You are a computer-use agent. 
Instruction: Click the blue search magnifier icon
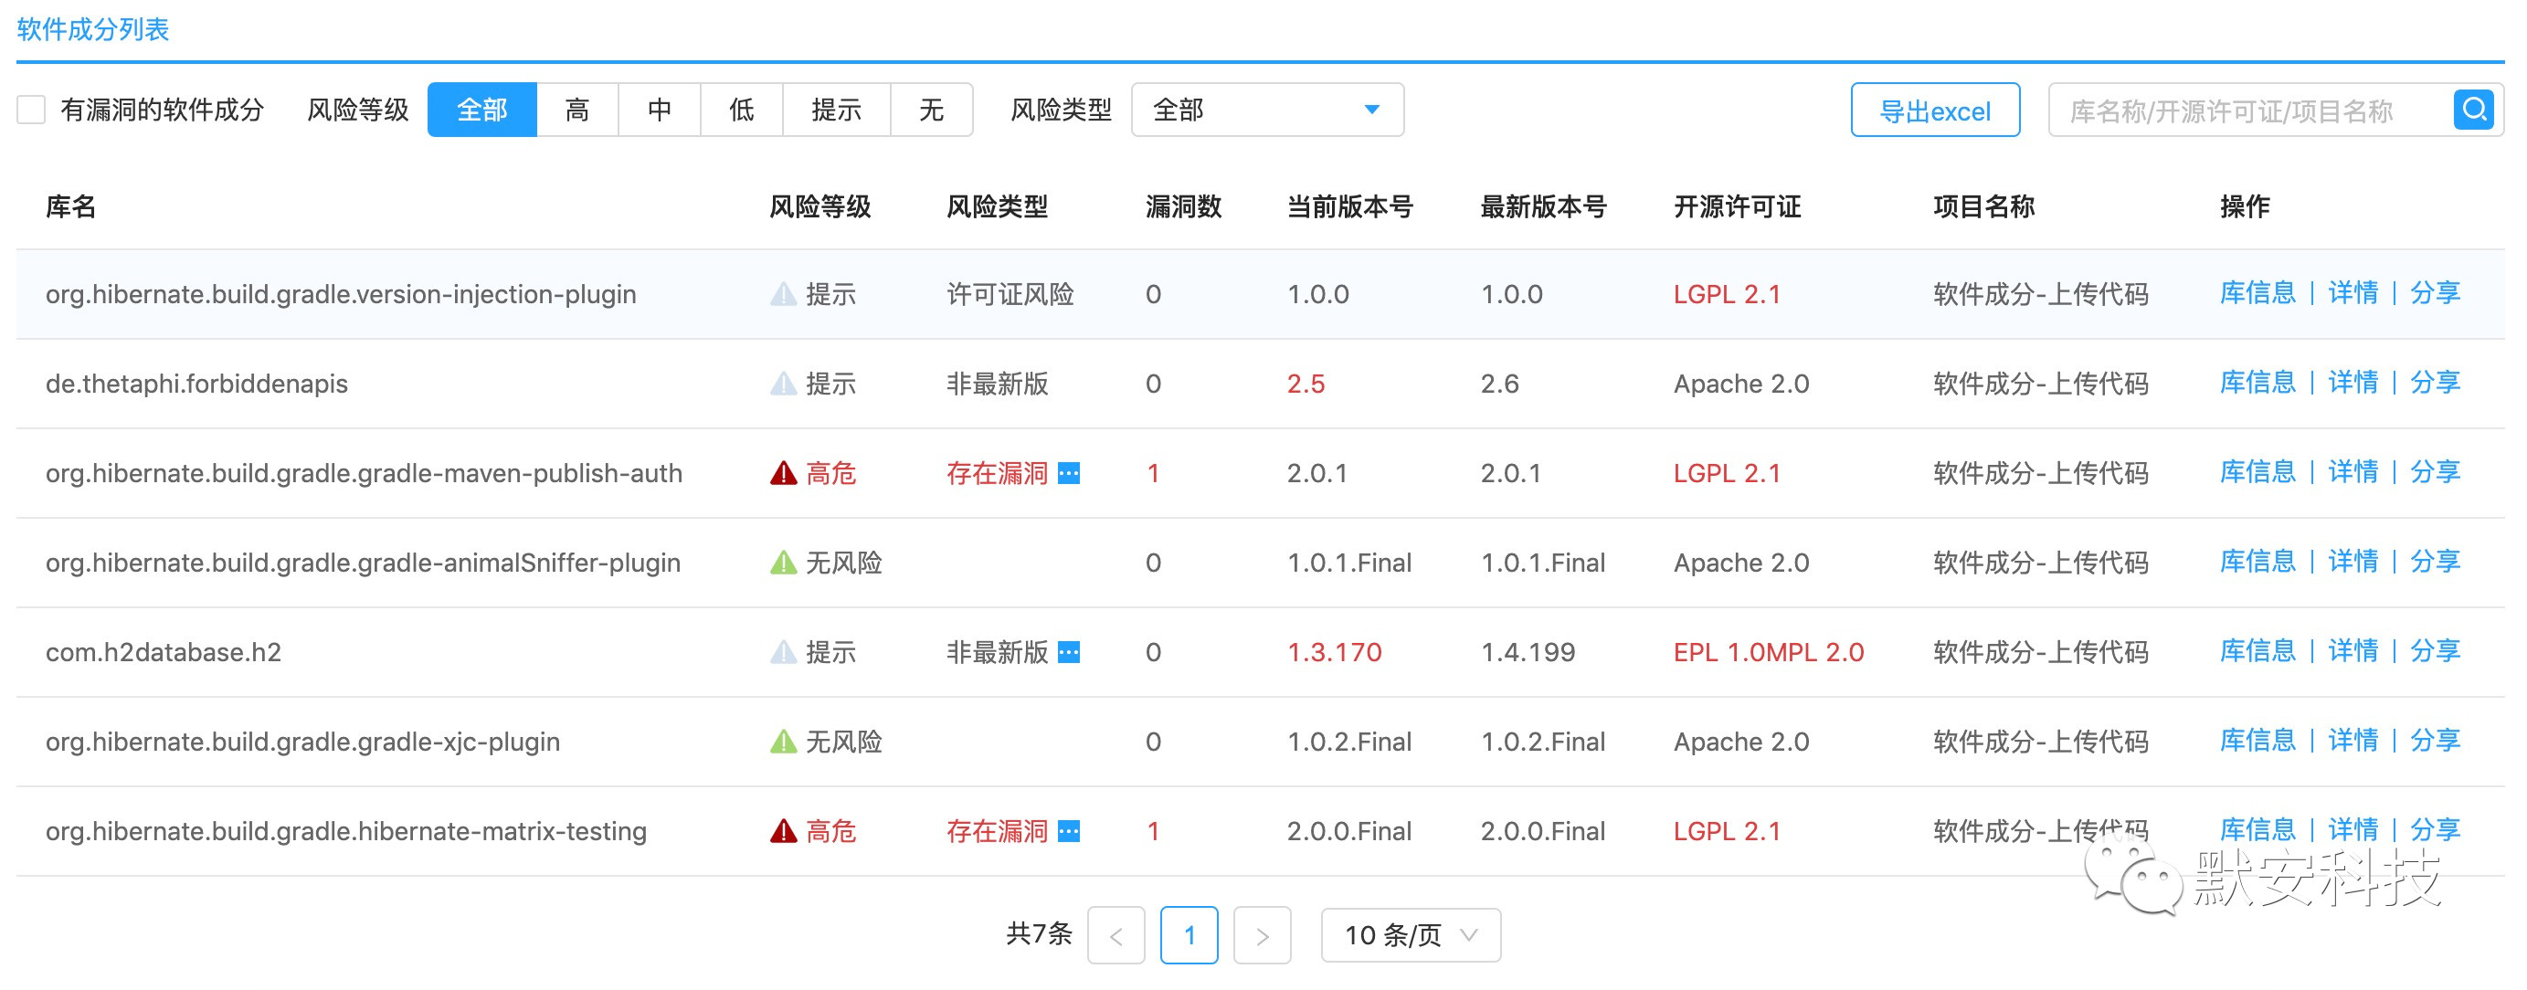pos(2475,110)
